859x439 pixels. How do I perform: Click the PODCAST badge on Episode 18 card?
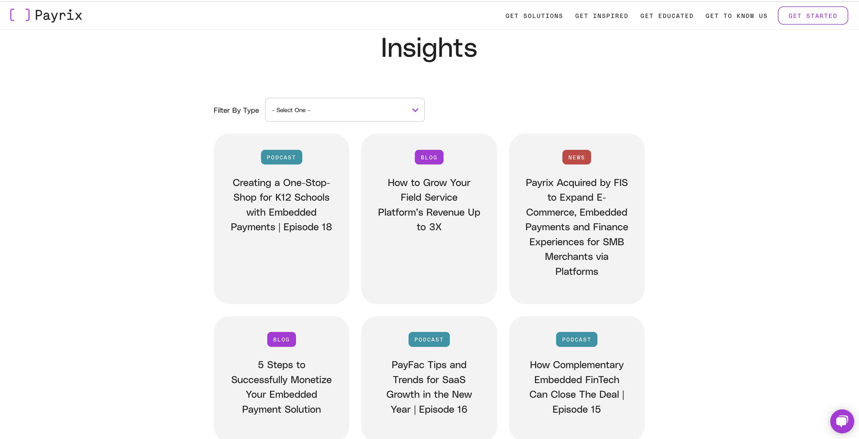[x=281, y=157]
